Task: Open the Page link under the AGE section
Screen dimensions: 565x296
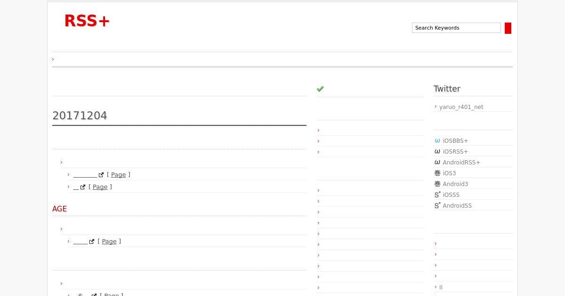Action: point(109,241)
